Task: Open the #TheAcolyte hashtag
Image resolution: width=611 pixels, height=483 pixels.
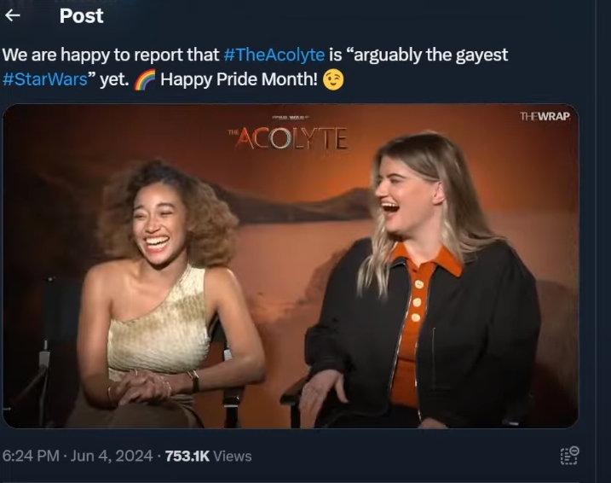Action: coord(274,55)
